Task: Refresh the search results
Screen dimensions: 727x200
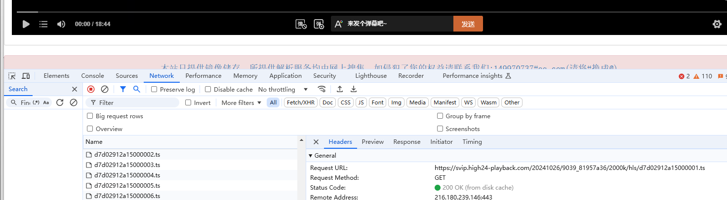Action: (x=60, y=102)
